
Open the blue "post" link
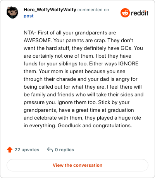[x=29, y=16]
